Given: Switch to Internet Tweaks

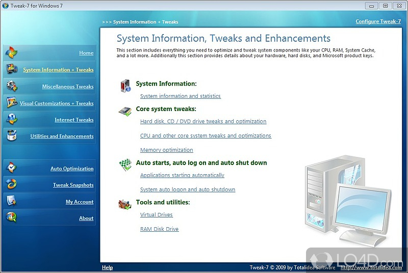Looking at the screenshot, I should (74, 120).
